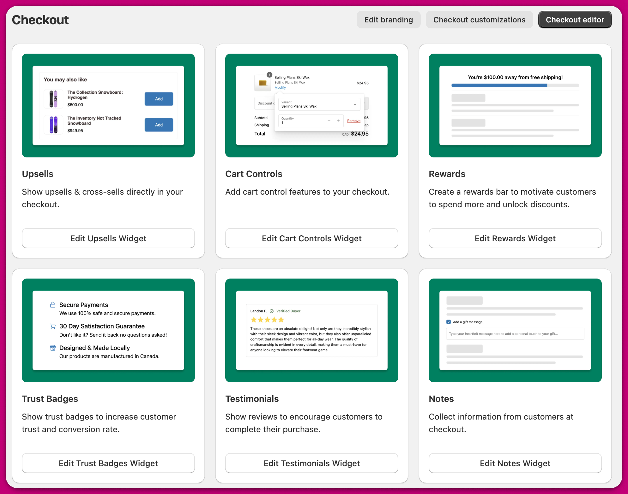Viewport: 628px width, 494px height.
Task: Click the Hydrogen snowboard image
Action: tap(53, 99)
